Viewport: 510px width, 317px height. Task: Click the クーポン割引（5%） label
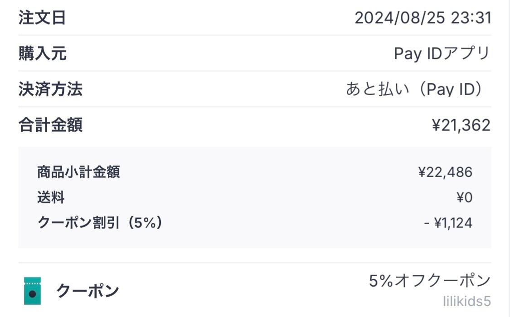click(100, 223)
